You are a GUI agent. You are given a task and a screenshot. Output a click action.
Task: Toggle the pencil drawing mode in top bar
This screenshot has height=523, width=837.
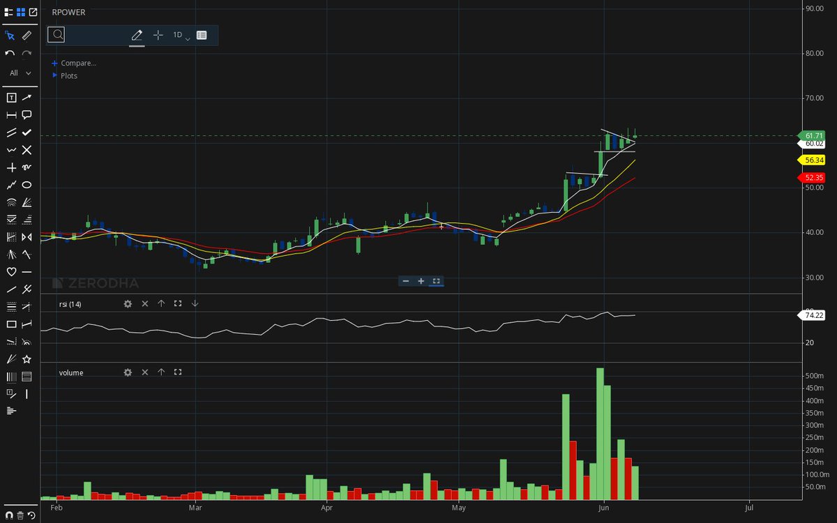pyautogui.click(x=137, y=34)
